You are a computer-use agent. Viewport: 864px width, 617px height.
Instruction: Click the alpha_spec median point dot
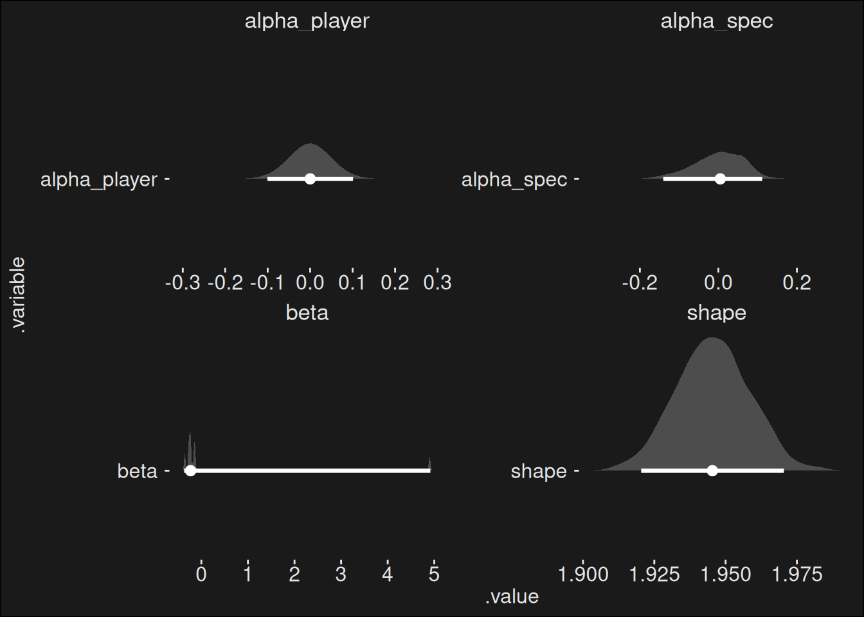(720, 179)
